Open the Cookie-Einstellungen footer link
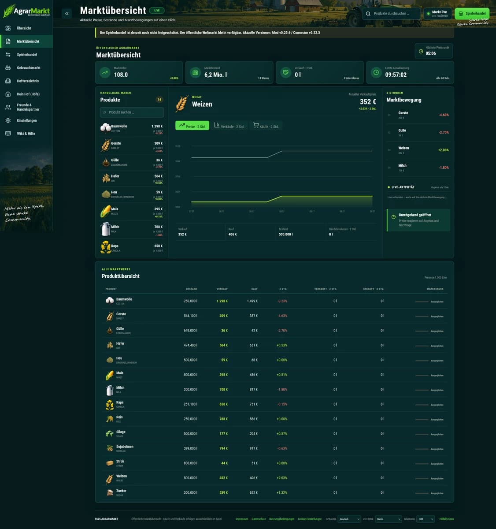This screenshot has width=496, height=529. click(310, 519)
